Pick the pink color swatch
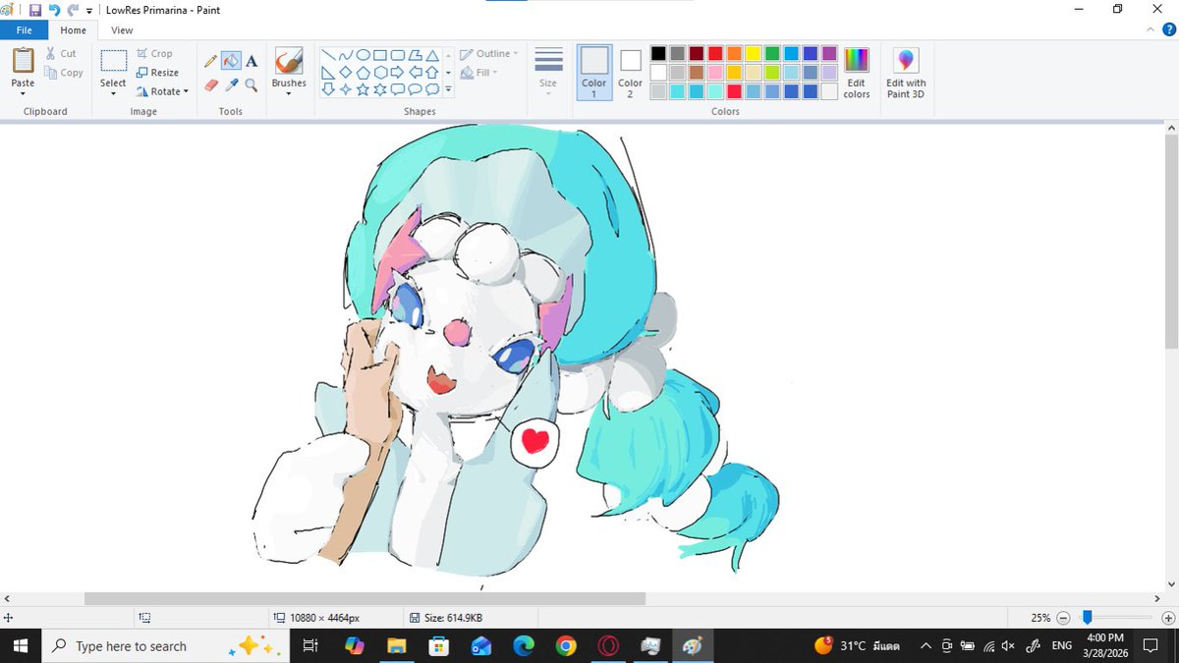 [715, 73]
